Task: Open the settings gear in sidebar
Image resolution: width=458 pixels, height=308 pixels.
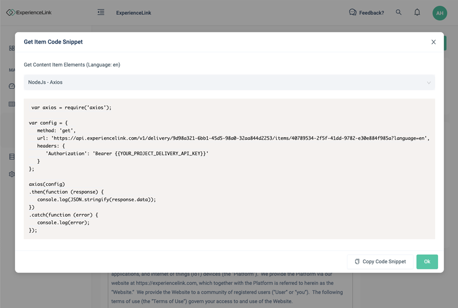Action: point(12,174)
